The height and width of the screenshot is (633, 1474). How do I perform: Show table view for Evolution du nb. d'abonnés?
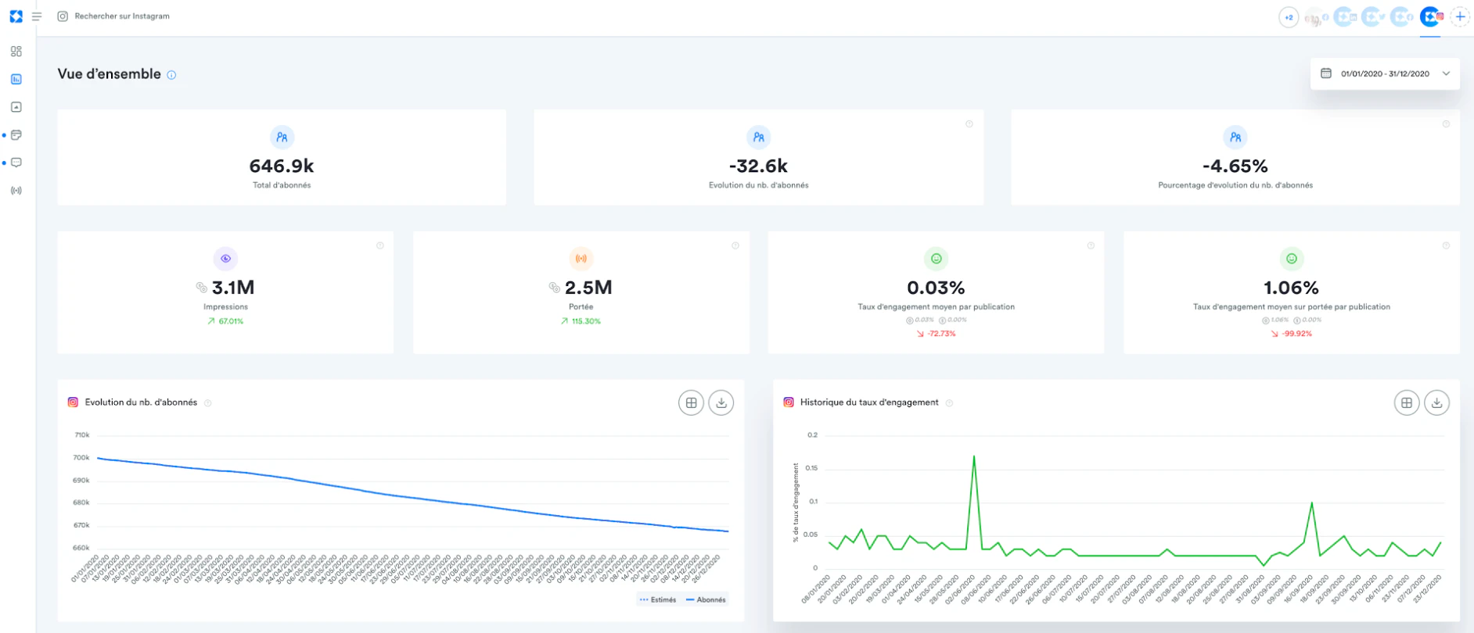tap(691, 403)
